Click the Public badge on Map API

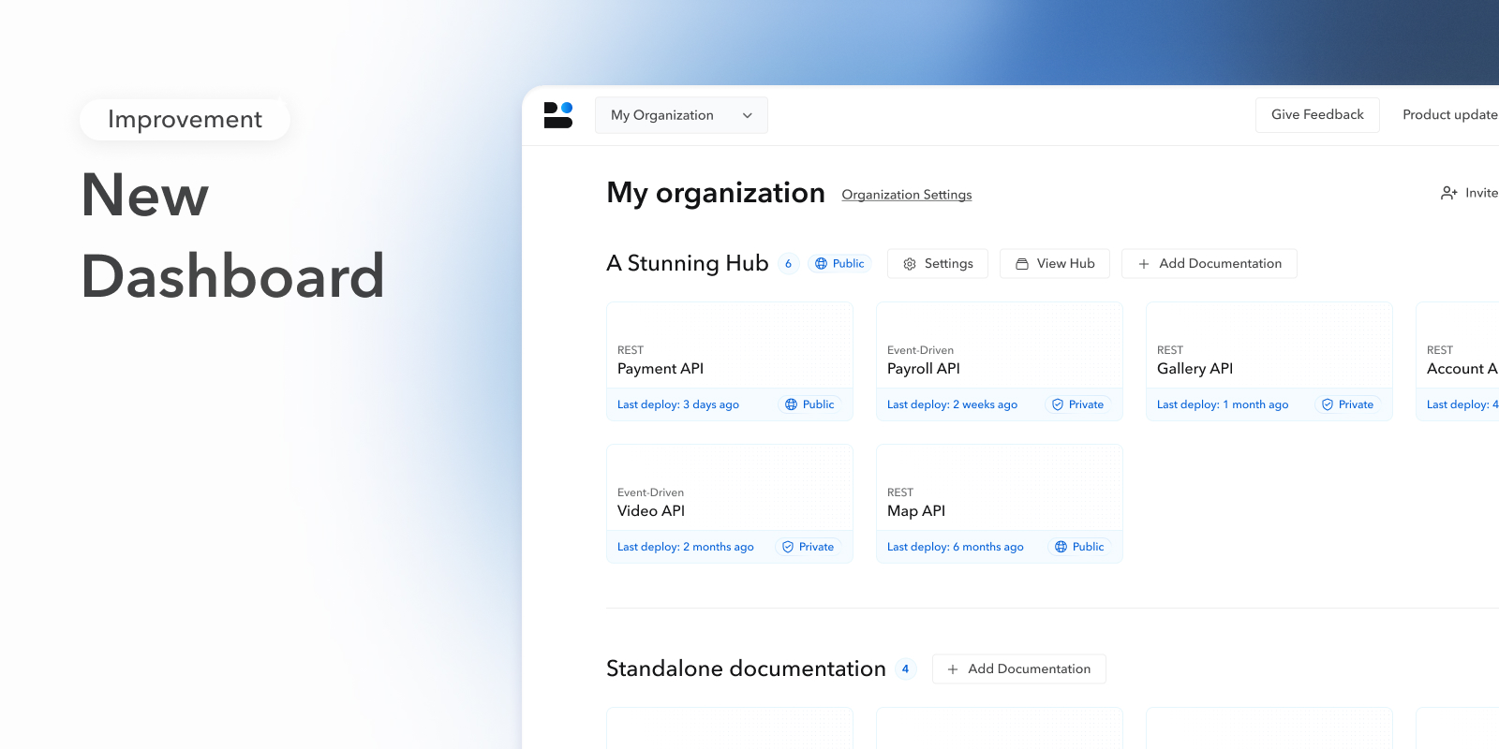(x=1079, y=547)
